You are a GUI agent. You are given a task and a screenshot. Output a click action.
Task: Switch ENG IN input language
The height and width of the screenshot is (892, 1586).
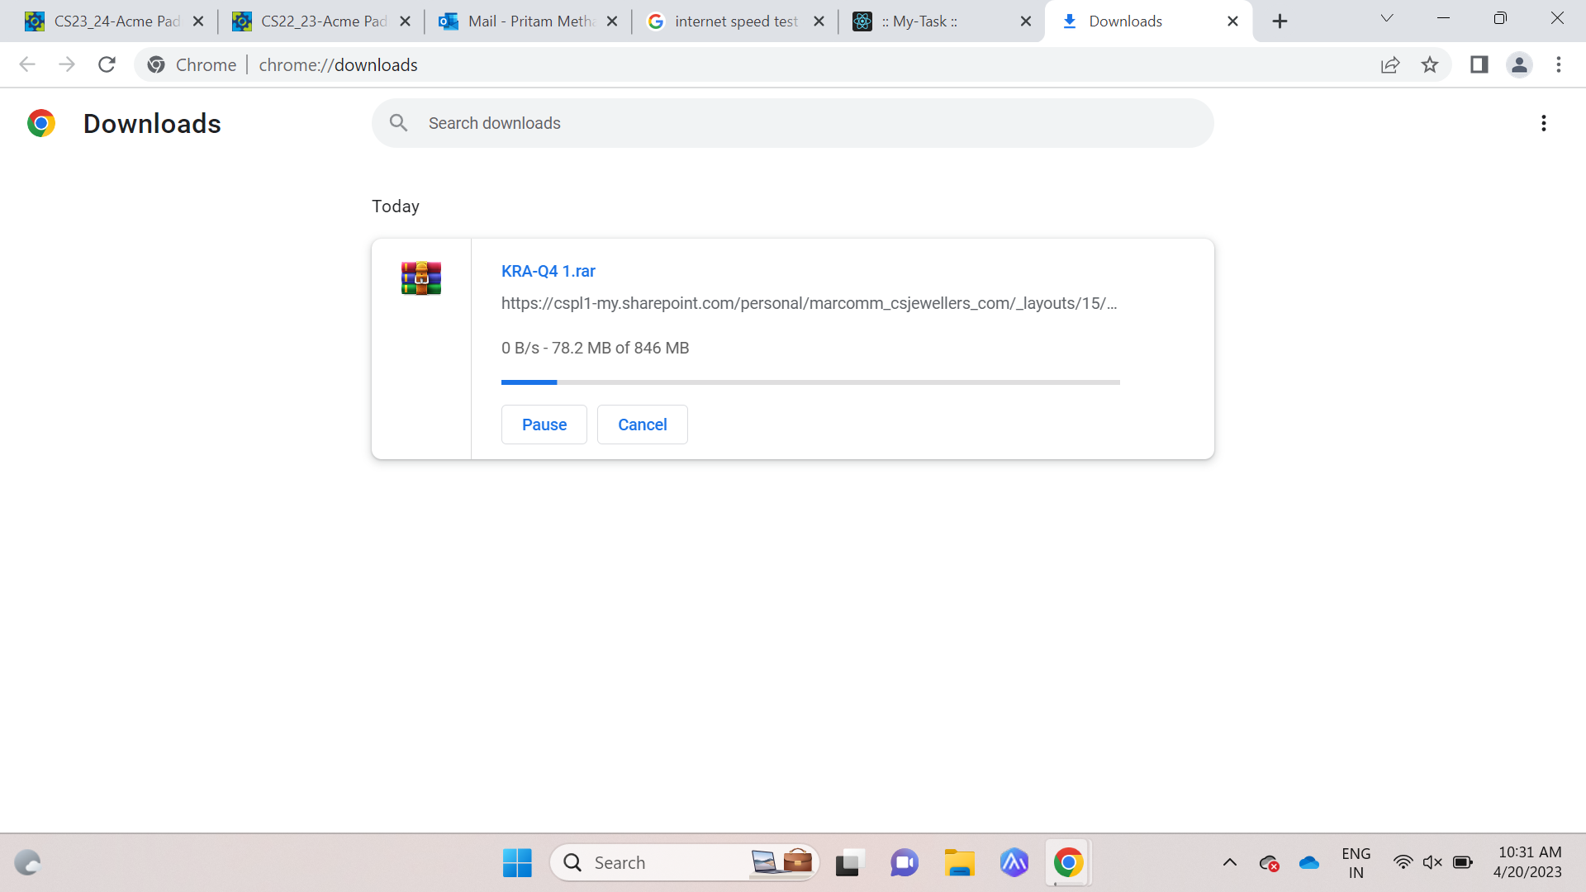(x=1356, y=863)
